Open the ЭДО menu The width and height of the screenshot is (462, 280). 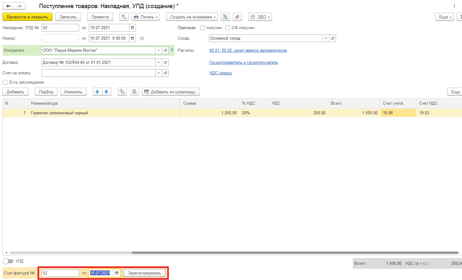tap(260, 17)
